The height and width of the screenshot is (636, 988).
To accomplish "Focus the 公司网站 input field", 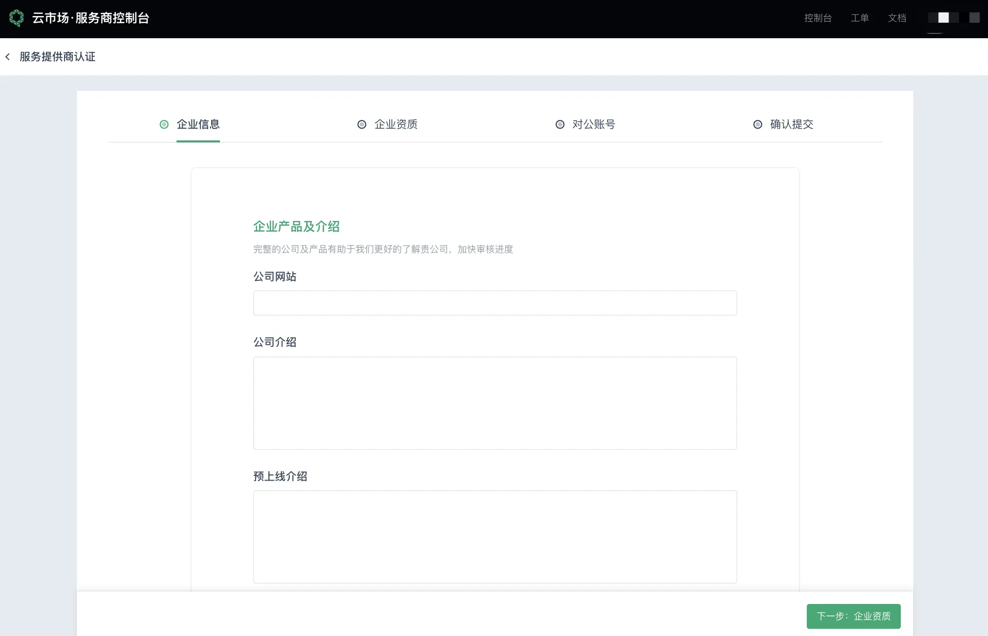I will point(495,303).
